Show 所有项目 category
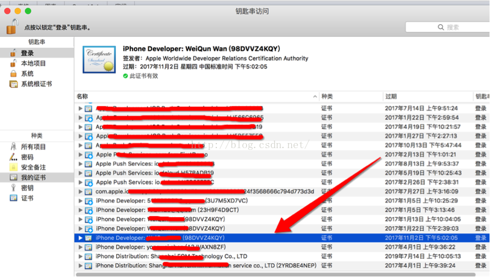This screenshot has height=277, width=490. 37,146
